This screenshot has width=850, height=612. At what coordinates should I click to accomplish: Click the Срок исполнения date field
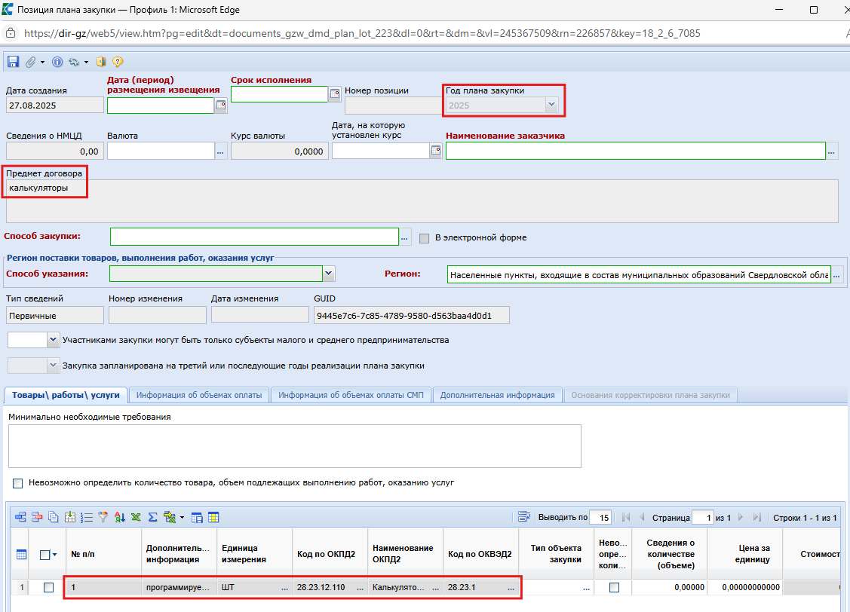click(x=279, y=93)
